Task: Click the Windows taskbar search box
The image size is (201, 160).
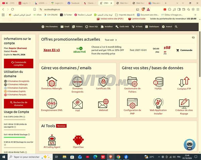Action: (30, 157)
